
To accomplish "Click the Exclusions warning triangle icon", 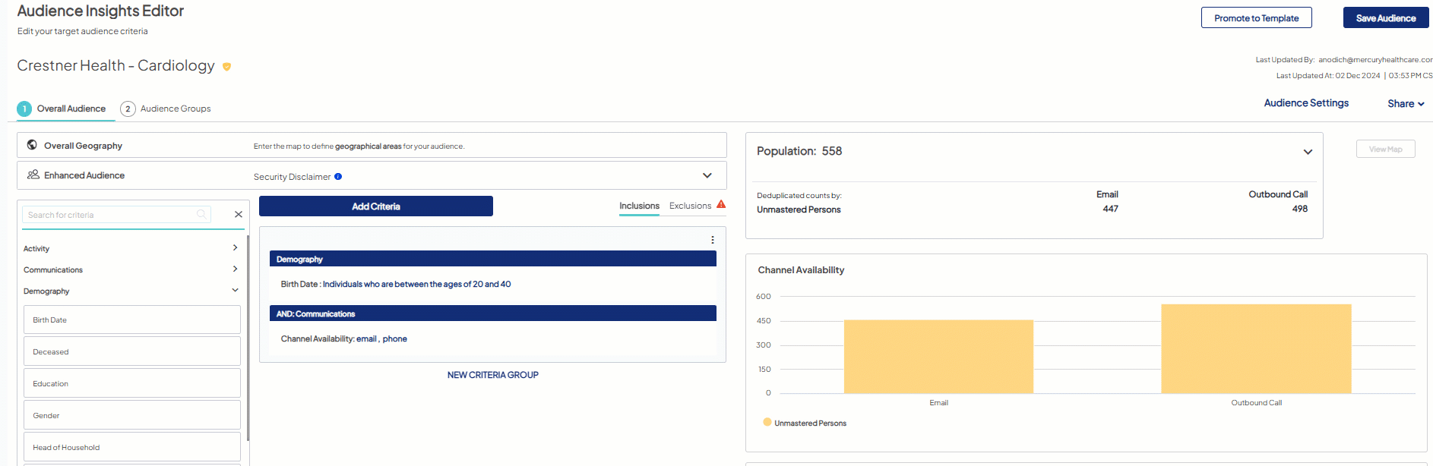I will coord(721,204).
